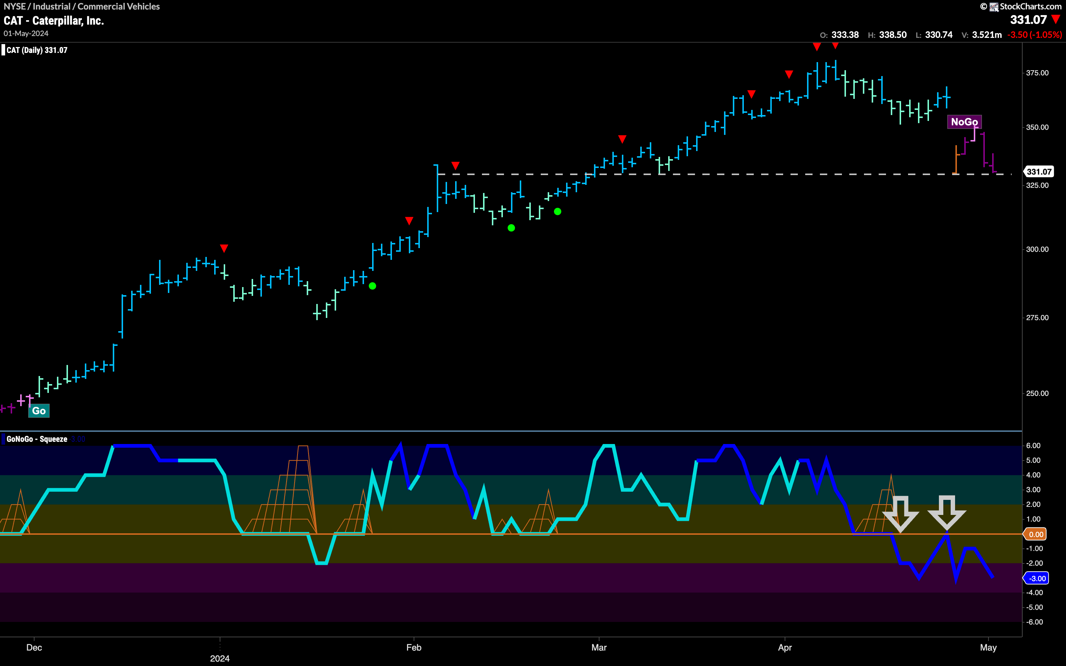
Task: Click the 'NYSE / Industrial / Commercial Vehicles' text
Action: (82, 6)
